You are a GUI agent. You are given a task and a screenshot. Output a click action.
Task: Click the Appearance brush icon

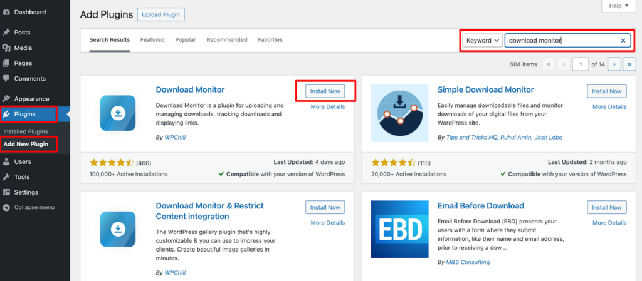pos(6,99)
